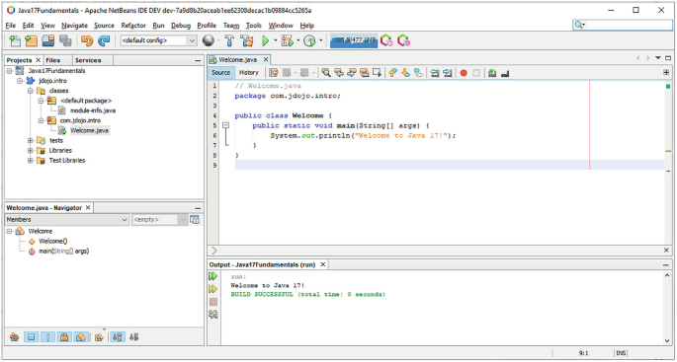Image resolution: width=677 pixels, height=362 pixels.
Task: Click the Last Edit location editor icon
Action: click(274, 73)
